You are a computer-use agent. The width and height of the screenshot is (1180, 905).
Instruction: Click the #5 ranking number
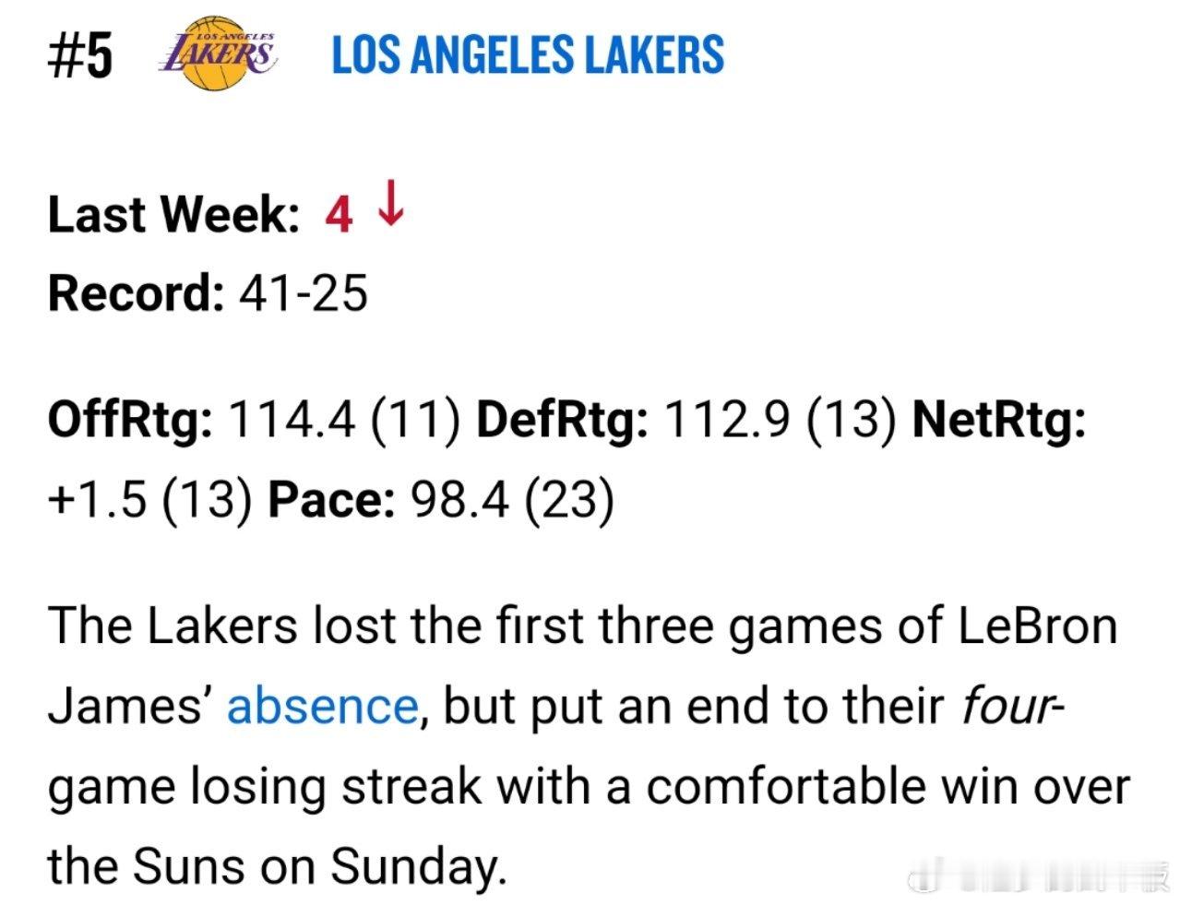pyautogui.click(x=80, y=54)
